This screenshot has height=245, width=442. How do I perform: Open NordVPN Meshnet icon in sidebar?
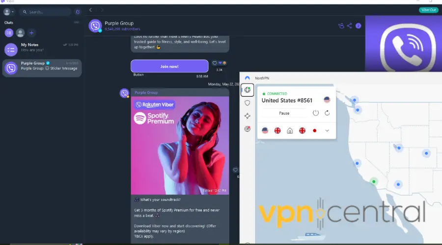pyautogui.click(x=247, y=116)
